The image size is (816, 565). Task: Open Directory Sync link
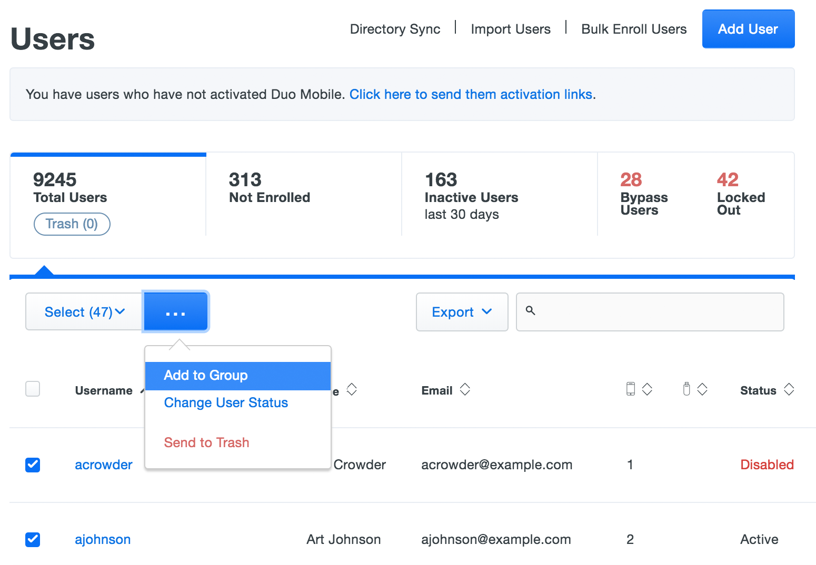[x=395, y=29]
